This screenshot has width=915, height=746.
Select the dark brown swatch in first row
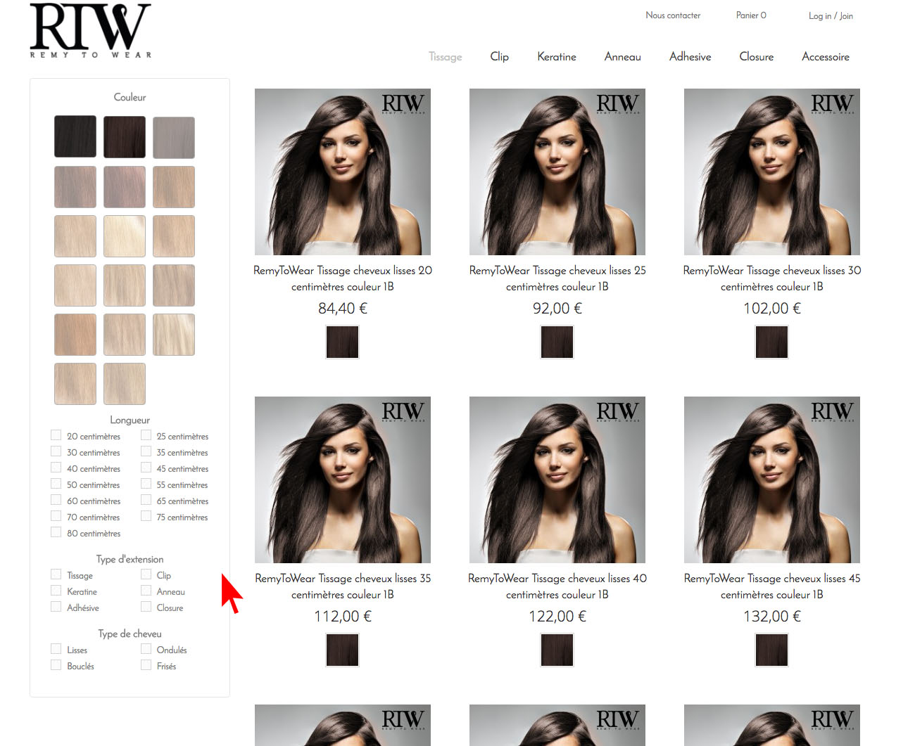[125, 136]
